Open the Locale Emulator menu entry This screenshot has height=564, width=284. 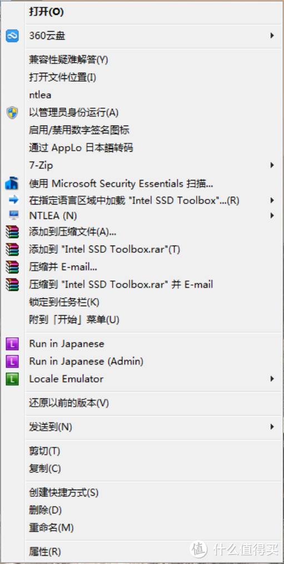(66, 379)
